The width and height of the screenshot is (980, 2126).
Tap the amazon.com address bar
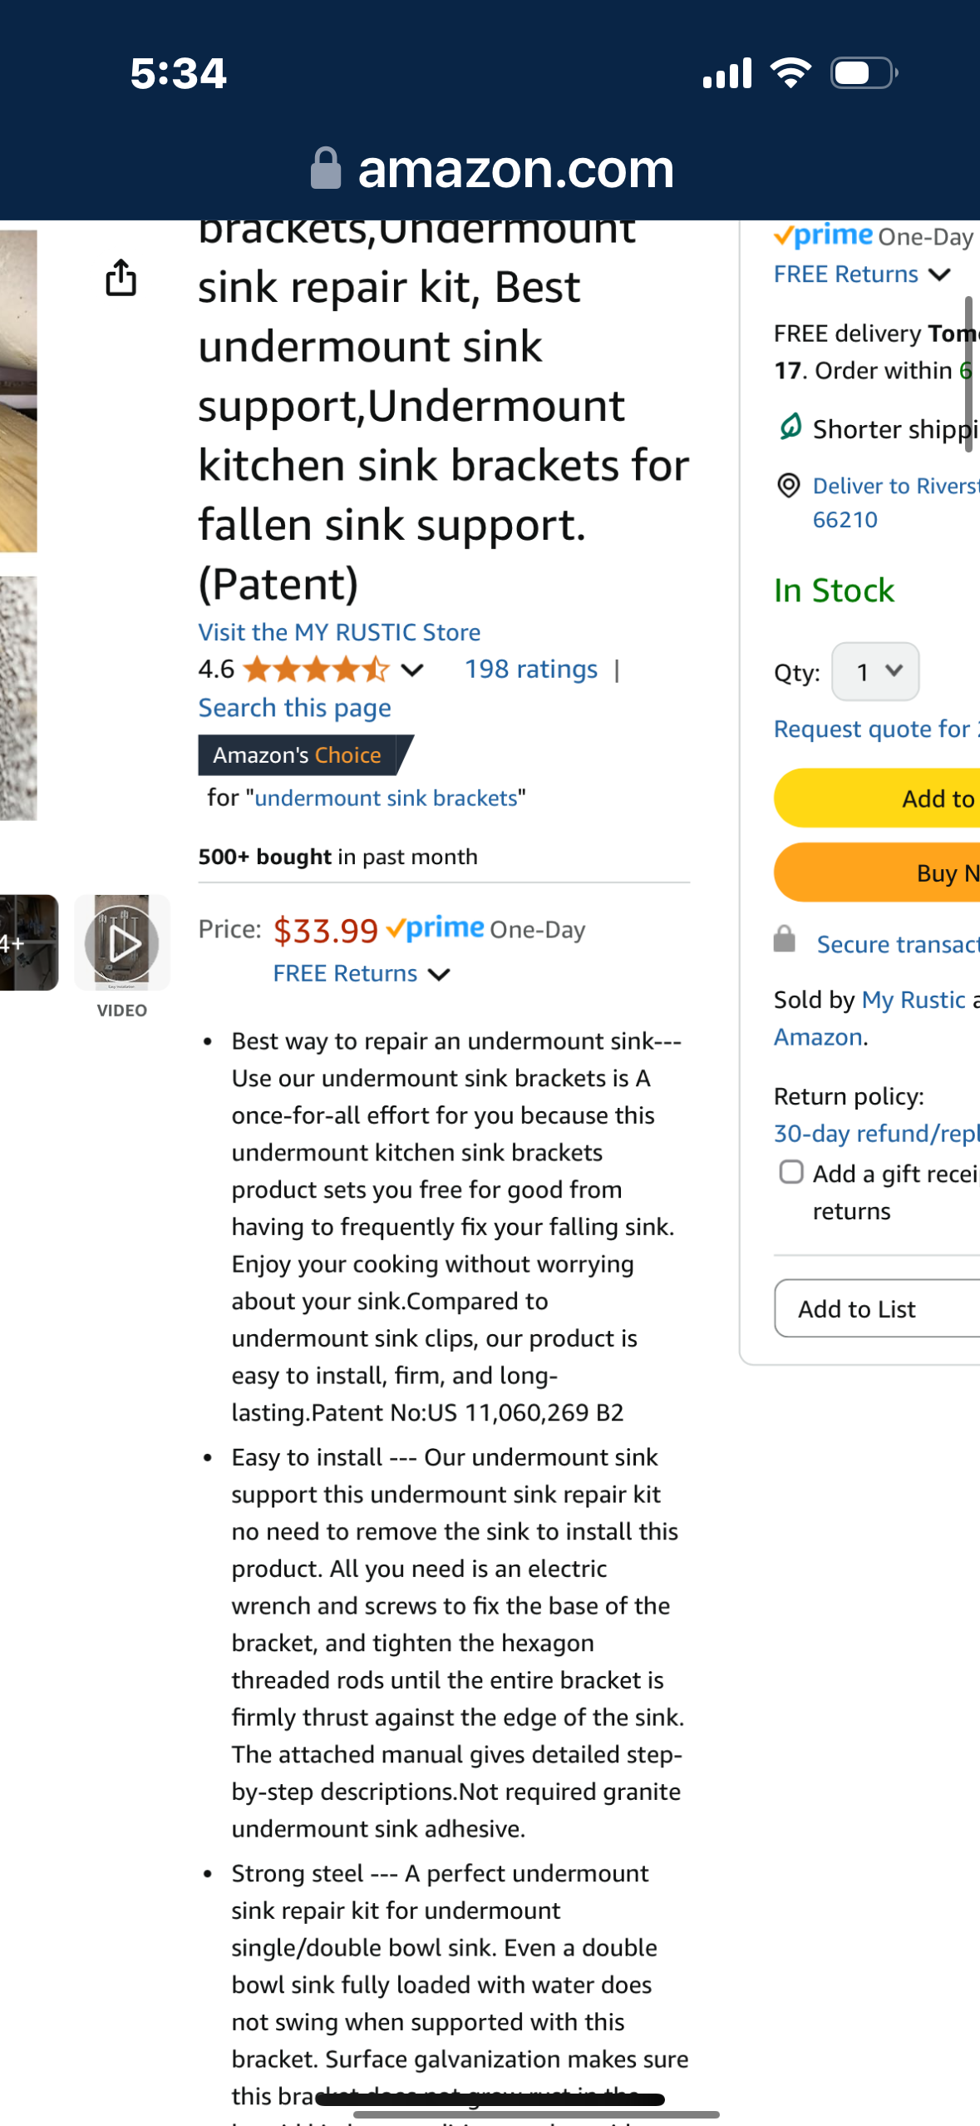tap(515, 169)
